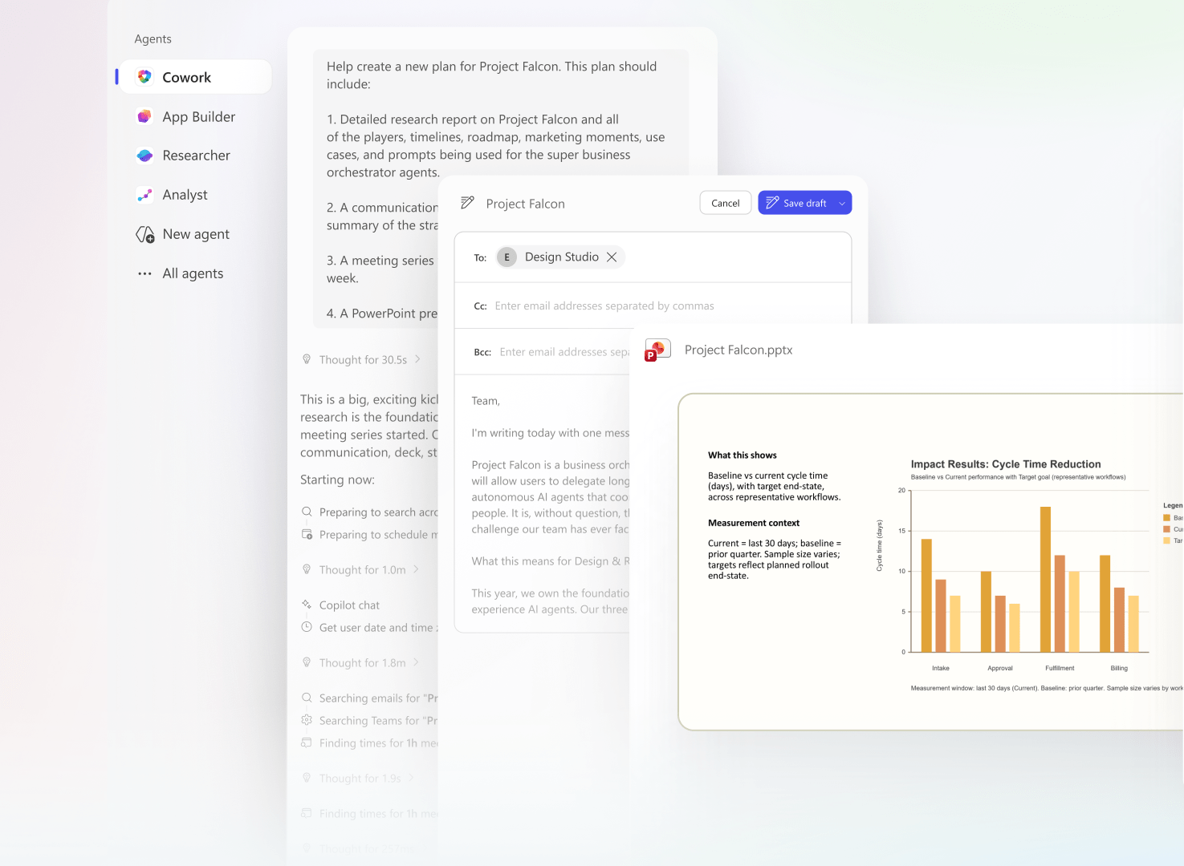Click the Cowork agent icon
This screenshot has width=1184, height=866.
pos(144,77)
